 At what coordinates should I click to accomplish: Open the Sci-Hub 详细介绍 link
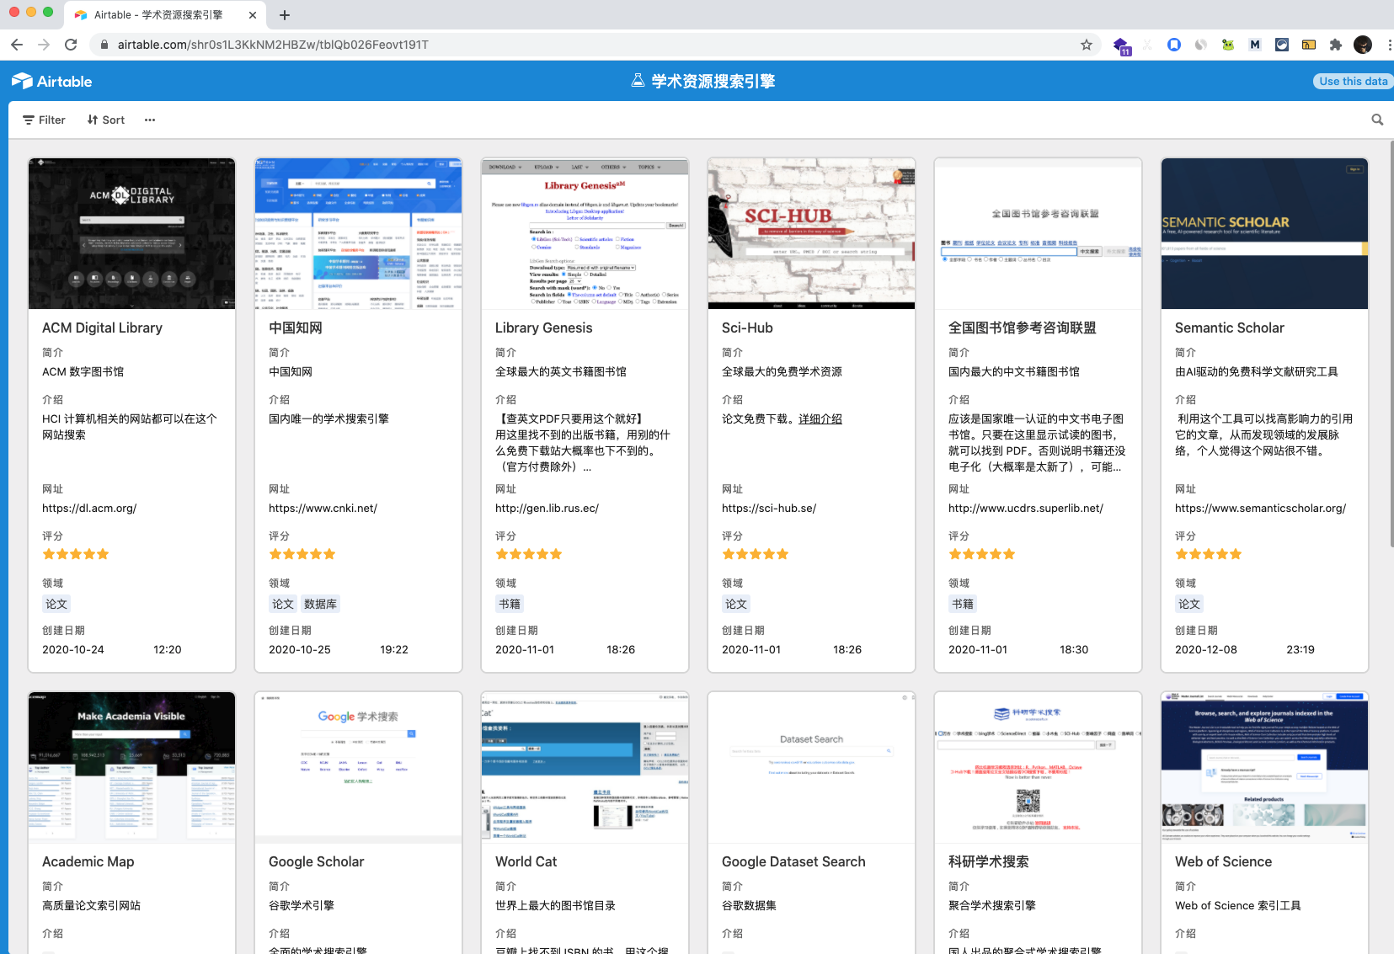point(820,418)
